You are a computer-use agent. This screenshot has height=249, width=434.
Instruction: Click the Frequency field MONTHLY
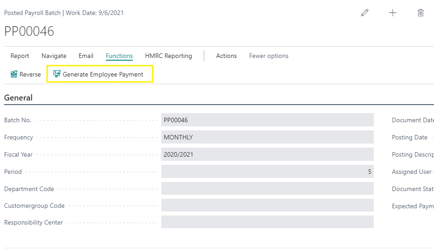(x=267, y=137)
